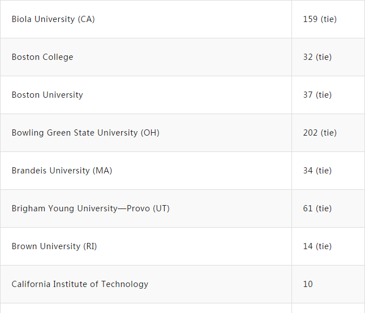This screenshot has height=313, width=365.
Task: Click the Biola University (CA) name cell
Action: coord(53,19)
